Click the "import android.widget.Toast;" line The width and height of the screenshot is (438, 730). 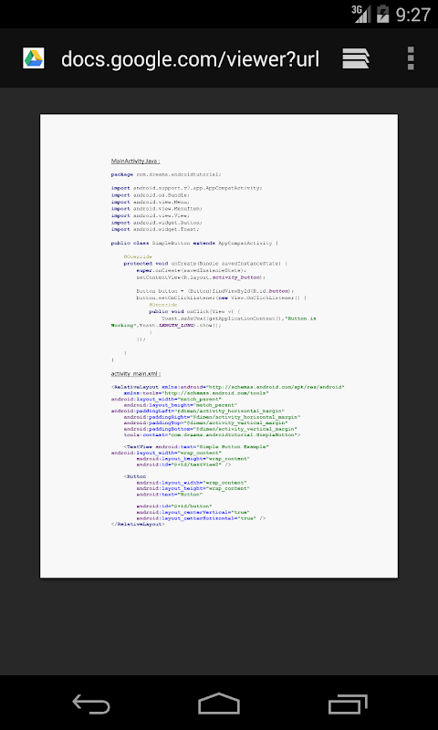[155, 229]
